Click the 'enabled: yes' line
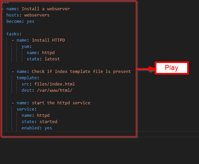Viewport: 199px width, 164px height. [x=37, y=128]
